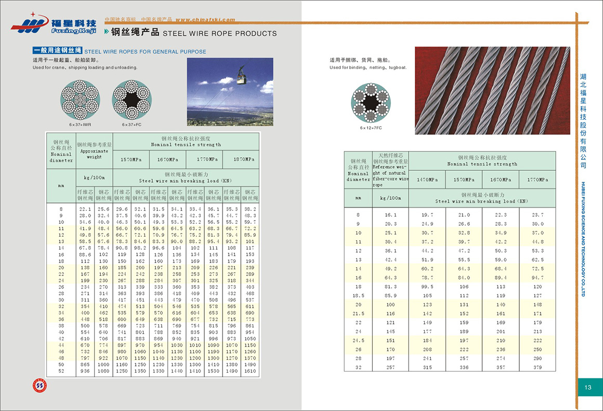Click the teal page number 13 block

(x=588, y=388)
